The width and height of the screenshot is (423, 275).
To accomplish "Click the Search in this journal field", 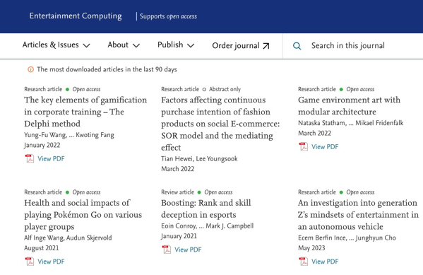I will pyautogui.click(x=348, y=46).
